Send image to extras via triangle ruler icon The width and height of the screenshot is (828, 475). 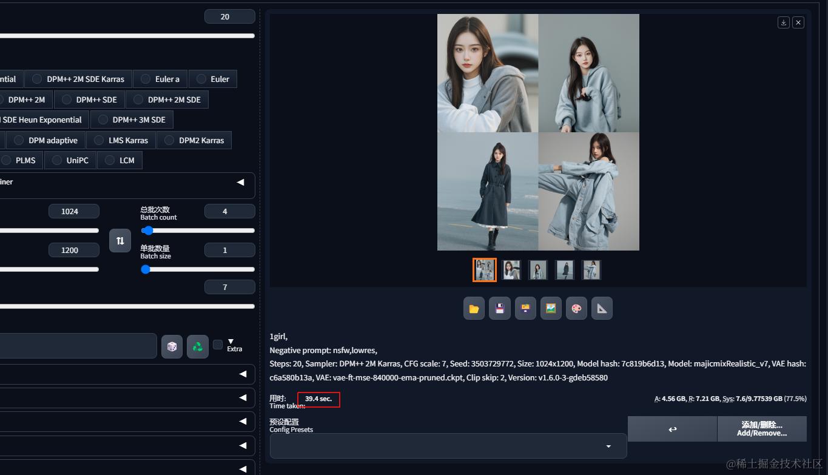tap(602, 308)
